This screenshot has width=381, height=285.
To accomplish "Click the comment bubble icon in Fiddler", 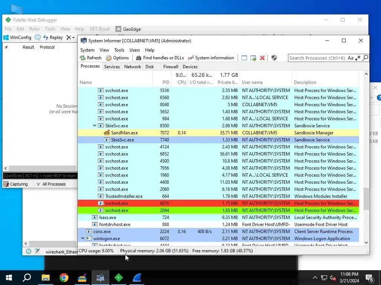I will (38, 37).
